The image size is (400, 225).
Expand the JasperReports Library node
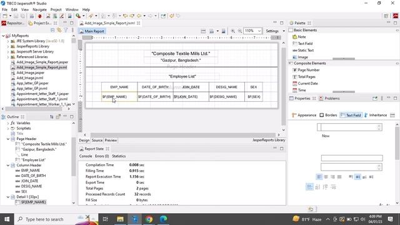(x=8, y=46)
